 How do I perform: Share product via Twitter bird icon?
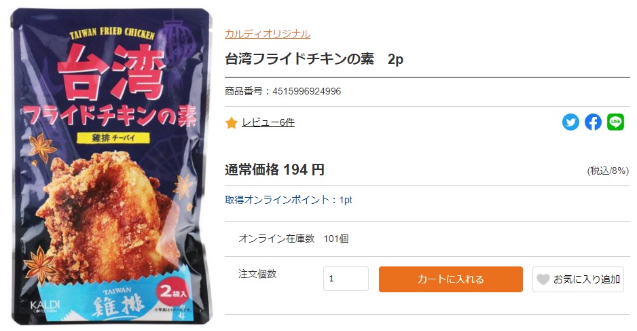pos(570,122)
